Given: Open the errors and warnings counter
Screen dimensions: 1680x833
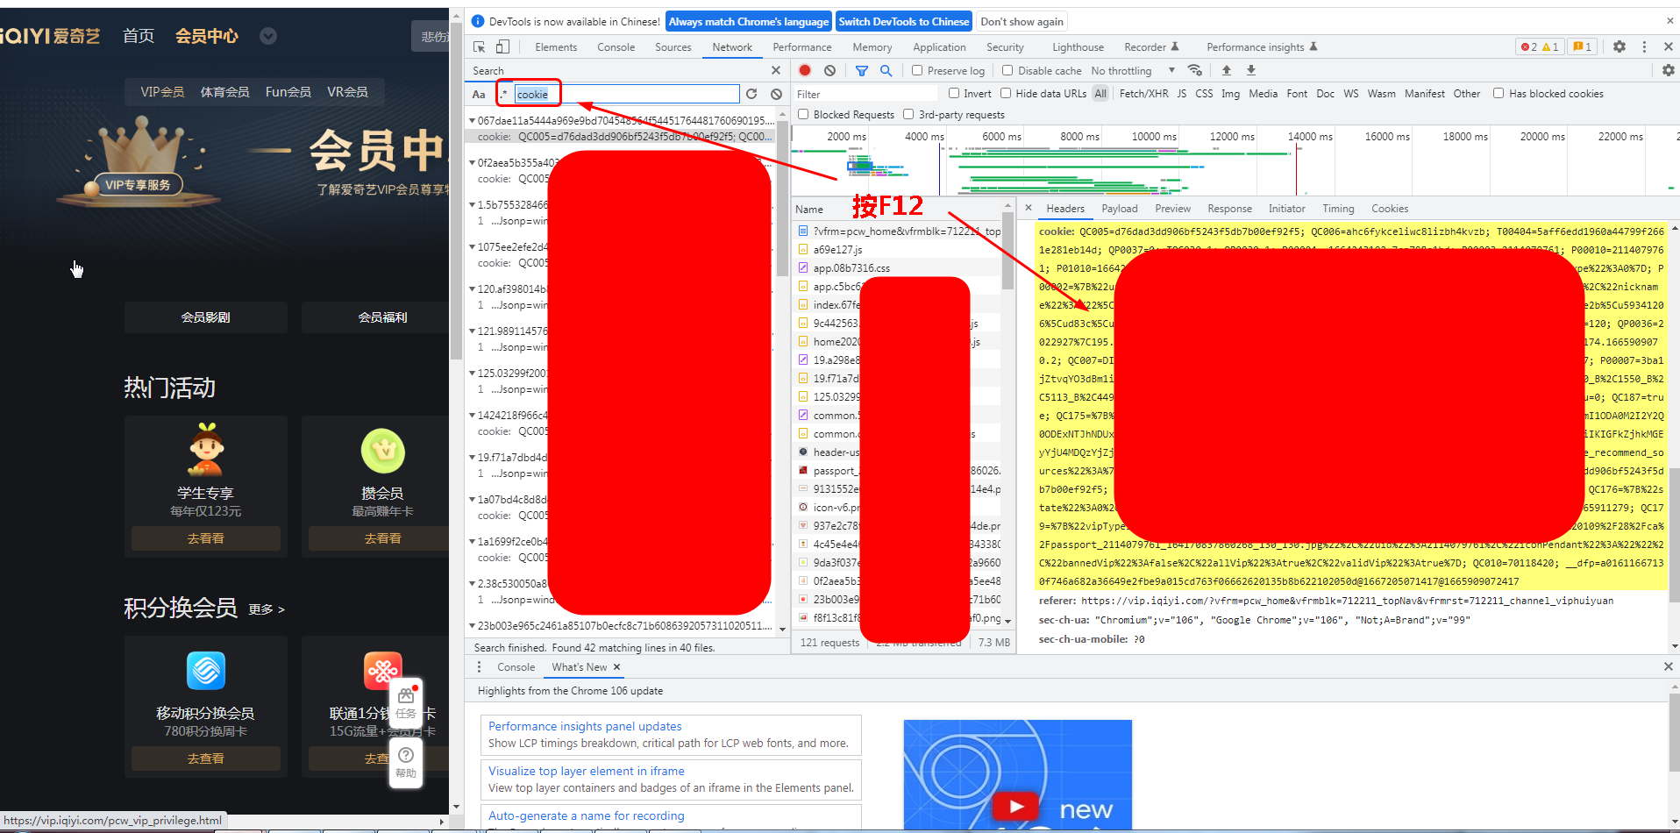Looking at the screenshot, I should (1540, 47).
